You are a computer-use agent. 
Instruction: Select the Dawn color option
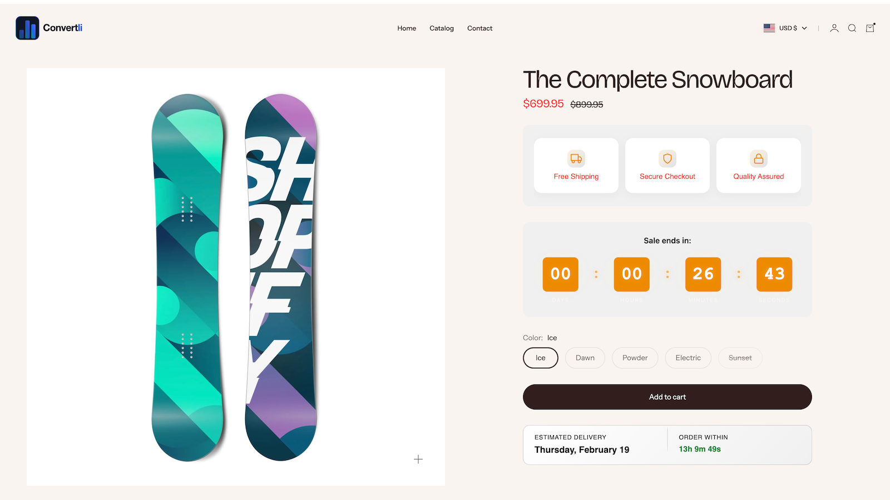tap(585, 358)
